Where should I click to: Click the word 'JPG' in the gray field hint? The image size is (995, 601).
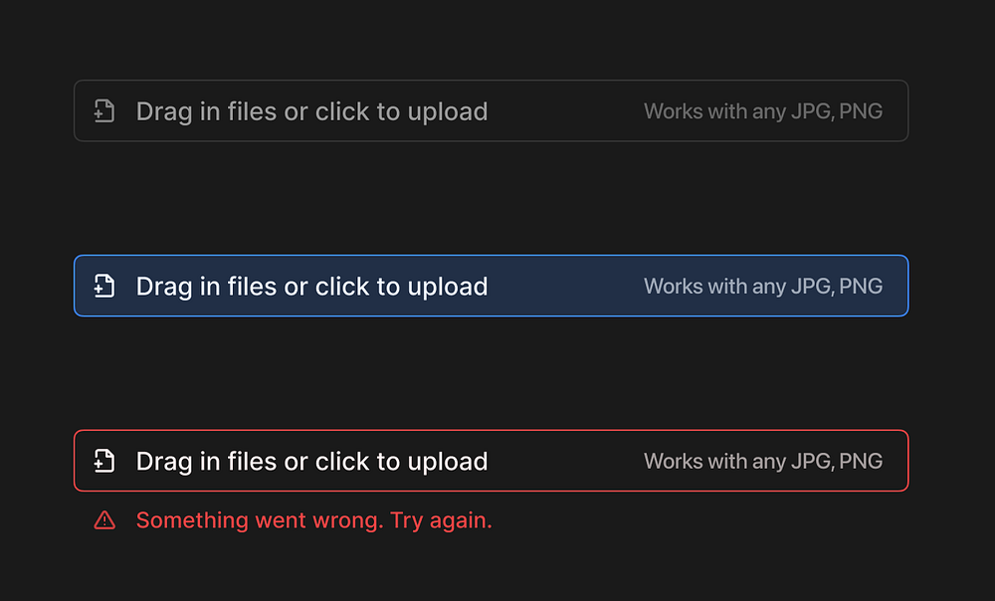tap(811, 111)
